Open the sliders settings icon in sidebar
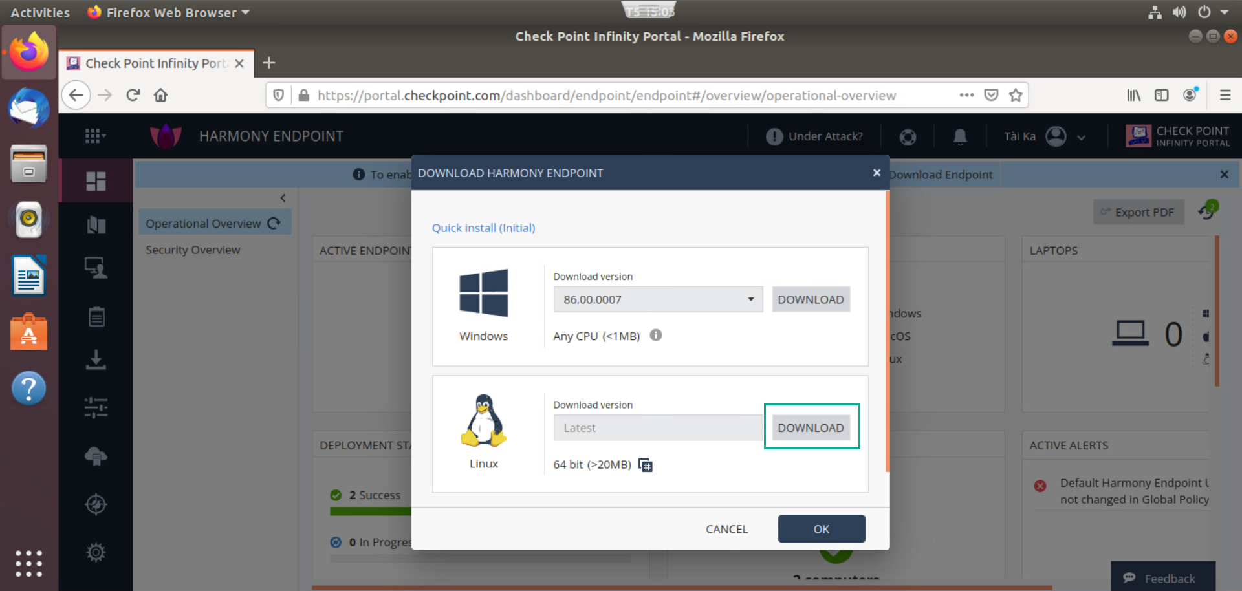1242x591 pixels. [x=96, y=408]
